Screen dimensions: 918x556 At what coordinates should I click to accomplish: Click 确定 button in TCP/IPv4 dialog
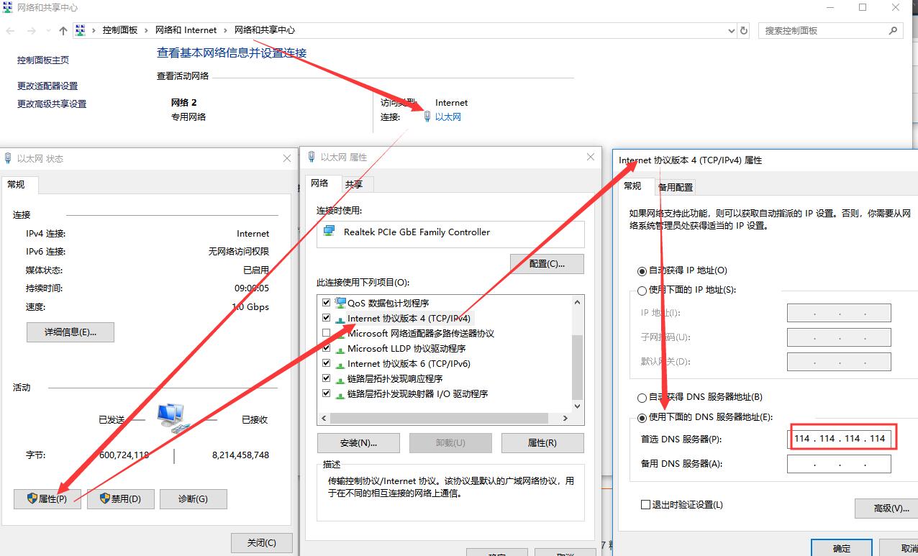842,548
